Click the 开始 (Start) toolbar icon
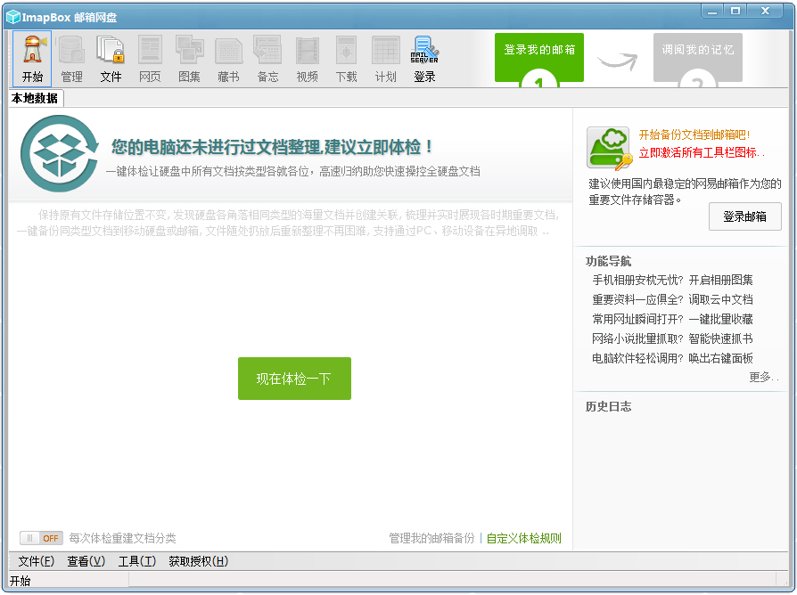Image resolution: width=797 pixels, height=595 pixels. click(x=32, y=59)
